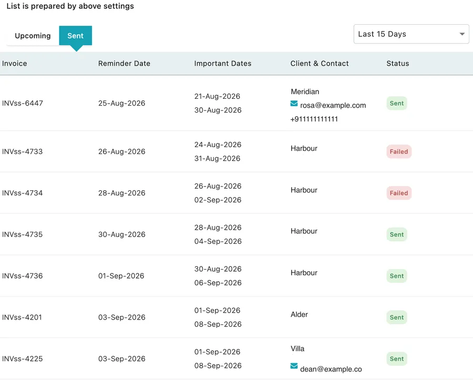This screenshot has width=473, height=381.
Task: Open invoice INVss-6447
Action: (x=22, y=103)
